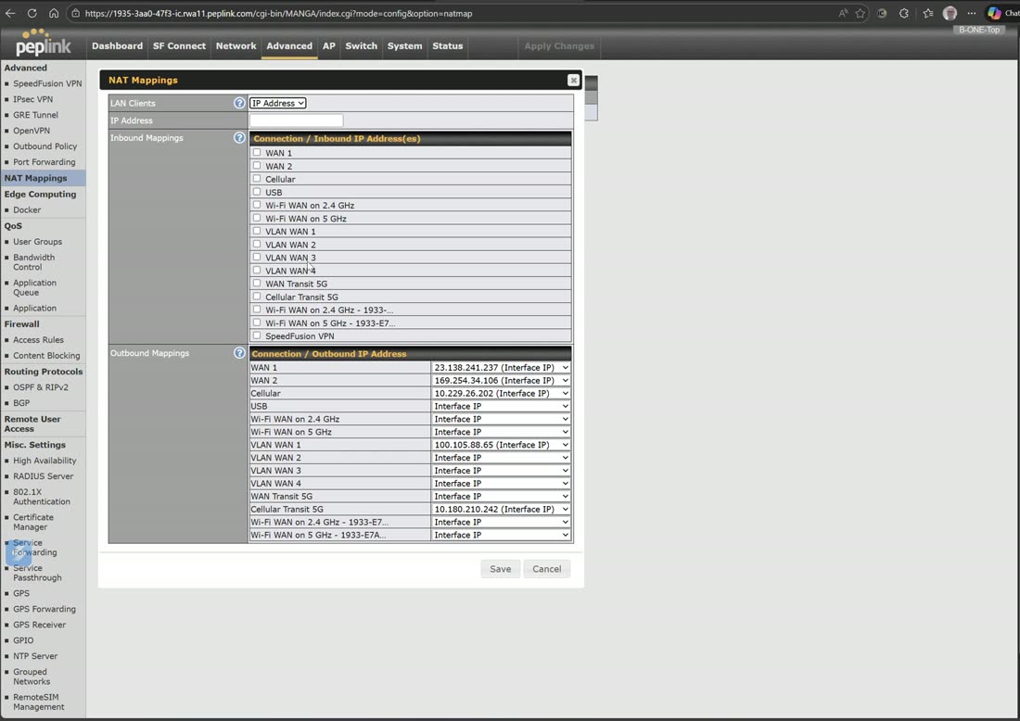Tick the USB inbound checkbox

257,191
